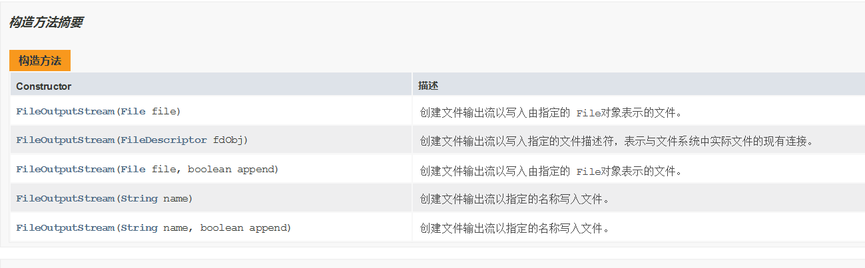Click String type link in String name, boolean append row
Image resolution: width=865 pixels, height=268 pixels.
coord(139,228)
